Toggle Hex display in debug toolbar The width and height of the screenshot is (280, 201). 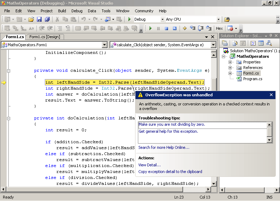(219, 28)
